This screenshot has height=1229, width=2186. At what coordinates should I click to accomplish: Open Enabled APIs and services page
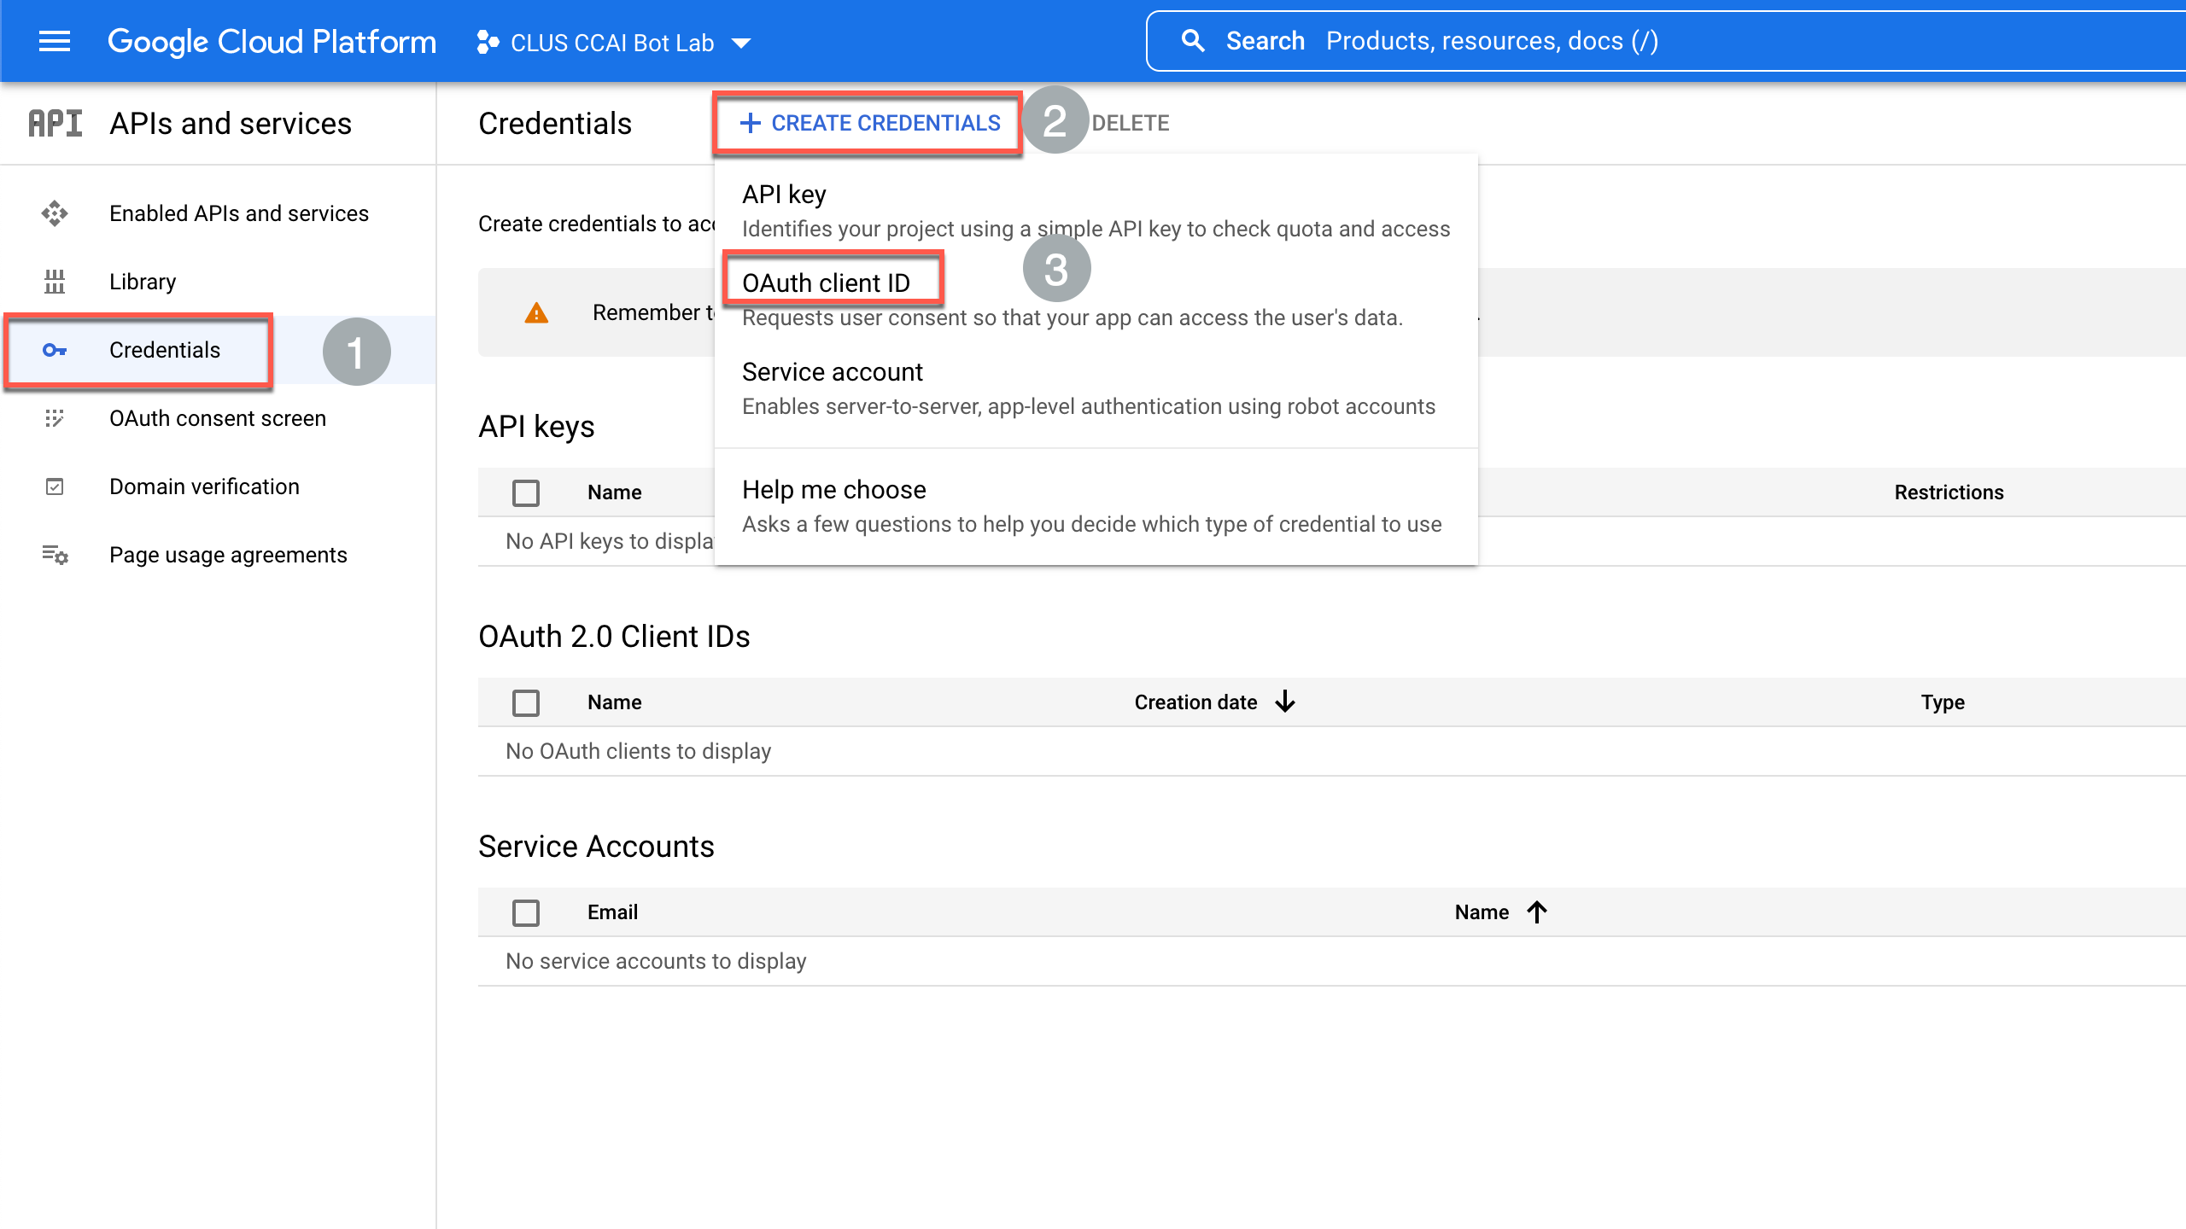pos(239,213)
